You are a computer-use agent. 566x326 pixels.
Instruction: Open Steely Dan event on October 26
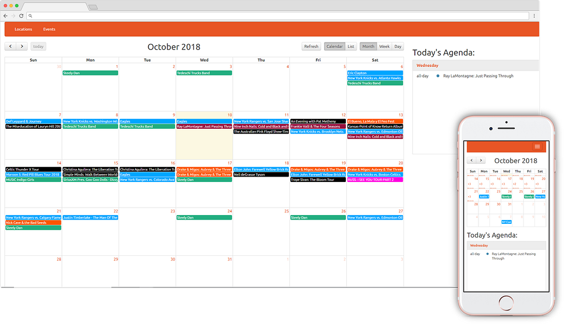click(318, 217)
